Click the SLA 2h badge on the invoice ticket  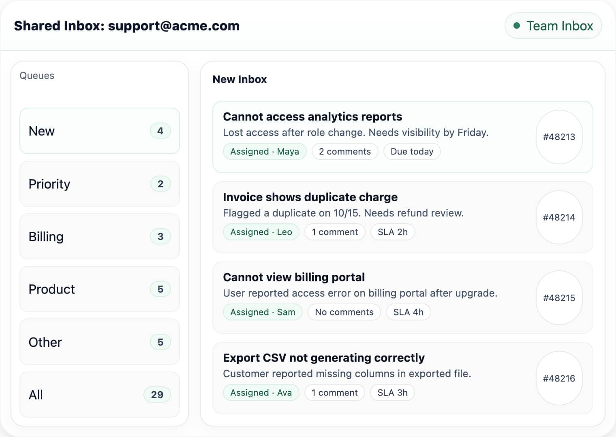click(x=393, y=232)
